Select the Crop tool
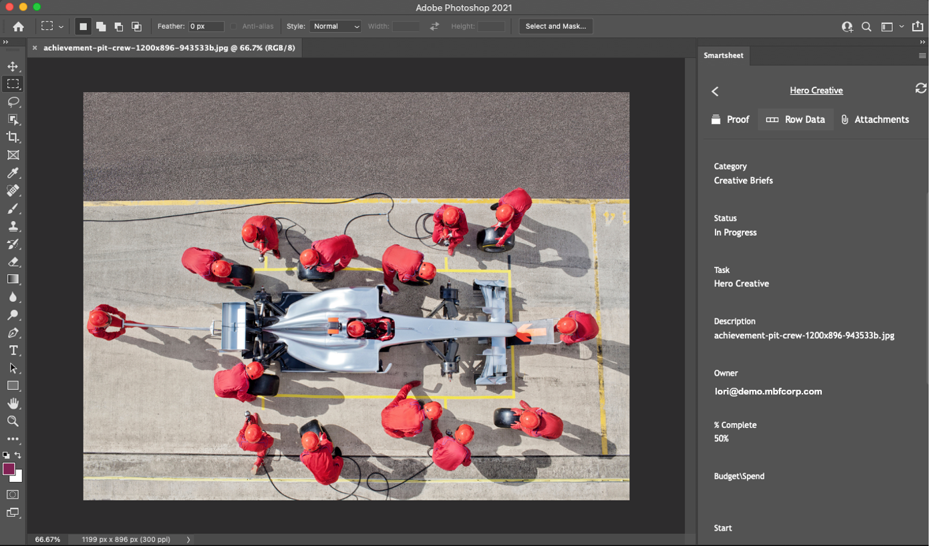This screenshot has width=930, height=546. pos(13,137)
